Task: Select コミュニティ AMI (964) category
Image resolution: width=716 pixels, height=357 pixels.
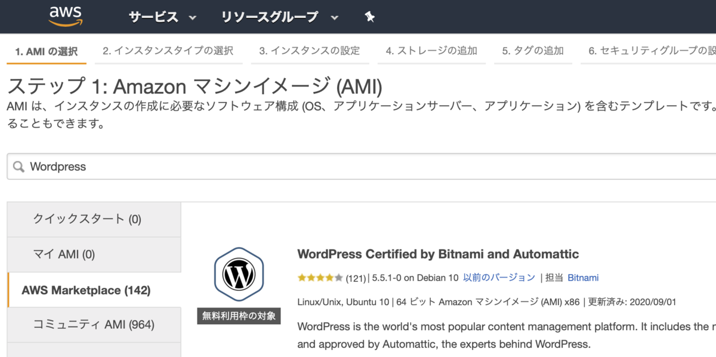Action: point(94,325)
